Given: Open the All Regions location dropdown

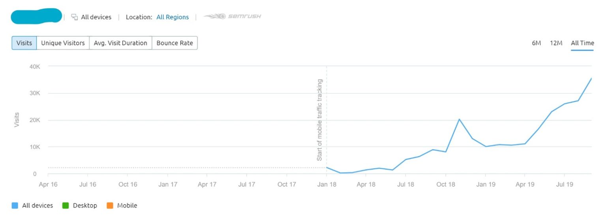Looking at the screenshot, I should point(172,17).
